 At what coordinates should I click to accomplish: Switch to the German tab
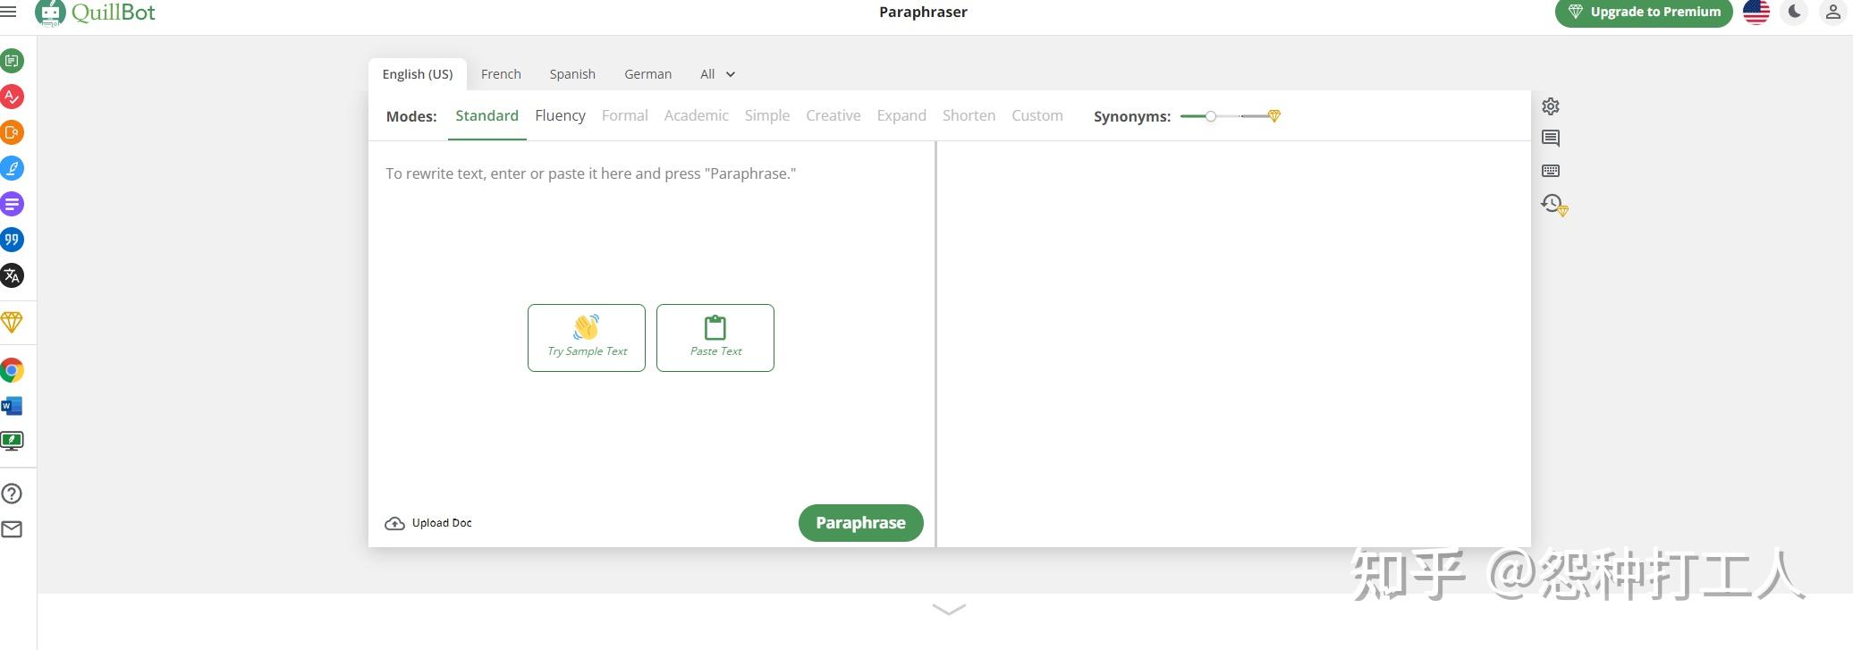pyautogui.click(x=647, y=74)
